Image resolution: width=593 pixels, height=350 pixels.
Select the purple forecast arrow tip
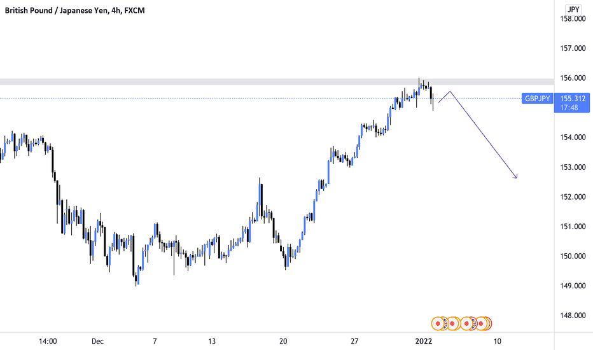516,178
